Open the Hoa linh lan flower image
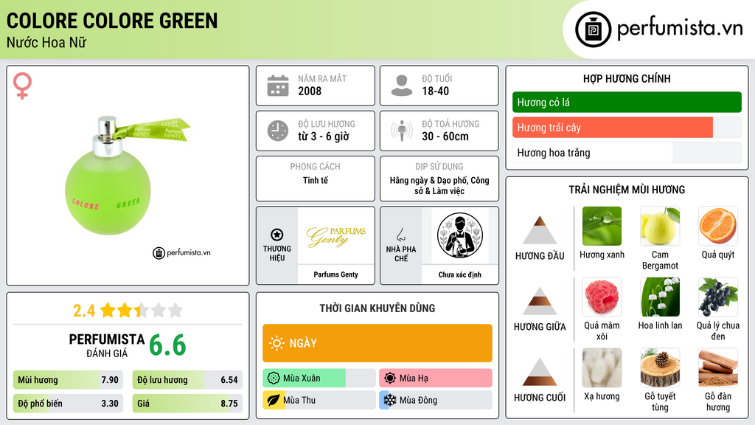The image size is (755, 425). tap(660, 297)
